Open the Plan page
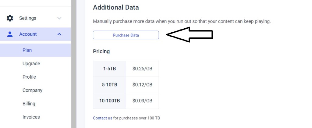Image resolution: width=312 pixels, height=128 pixels. click(x=35, y=50)
